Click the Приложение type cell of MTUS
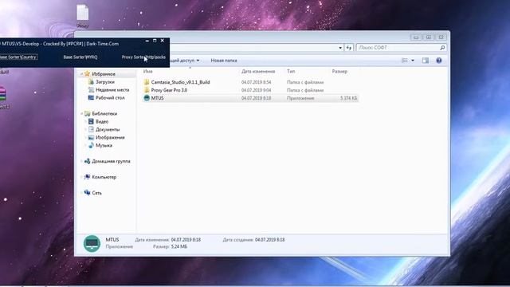The height and width of the screenshot is (287, 510). (x=300, y=98)
